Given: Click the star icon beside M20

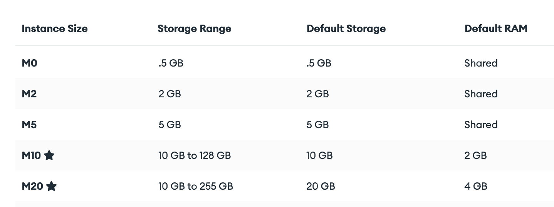Looking at the screenshot, I should [51, 186].
